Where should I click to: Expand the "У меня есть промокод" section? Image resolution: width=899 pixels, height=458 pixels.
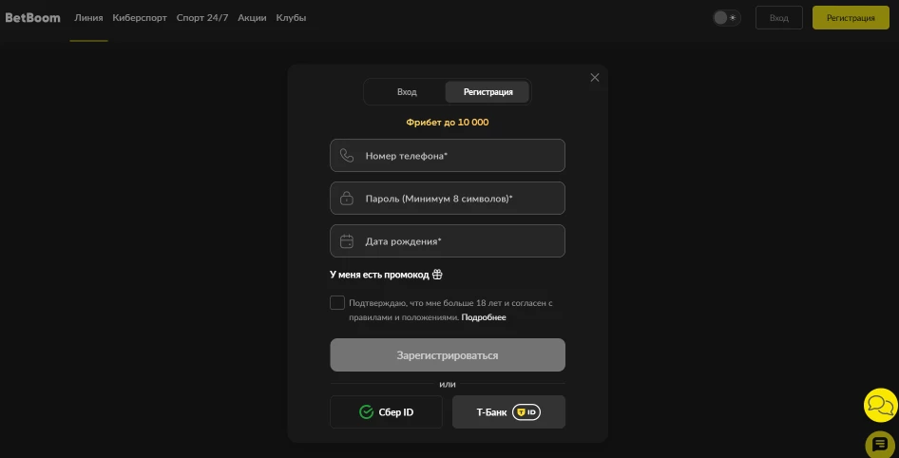coord(379,275)
